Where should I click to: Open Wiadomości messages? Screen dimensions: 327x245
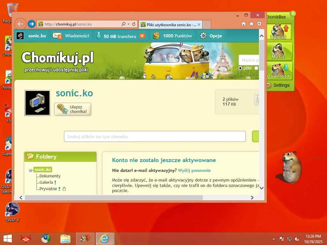71,36
